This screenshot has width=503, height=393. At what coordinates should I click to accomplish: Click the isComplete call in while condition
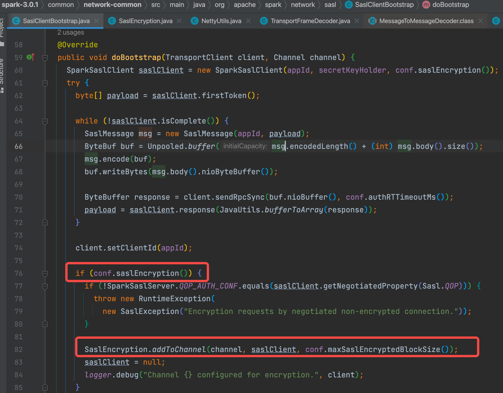183,121
